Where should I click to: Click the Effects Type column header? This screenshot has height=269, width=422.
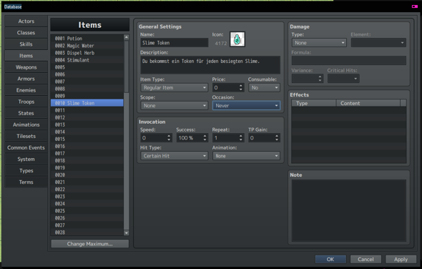click(314, 103)
